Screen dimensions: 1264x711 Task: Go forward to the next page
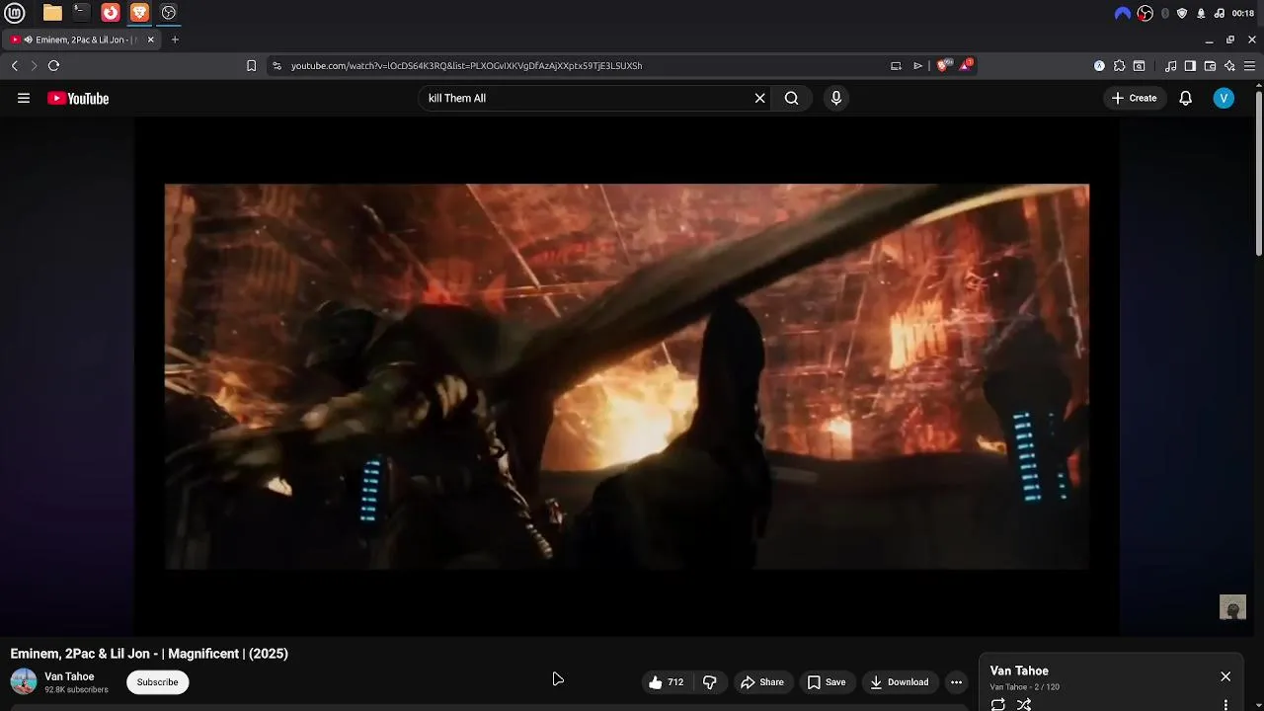34,65
